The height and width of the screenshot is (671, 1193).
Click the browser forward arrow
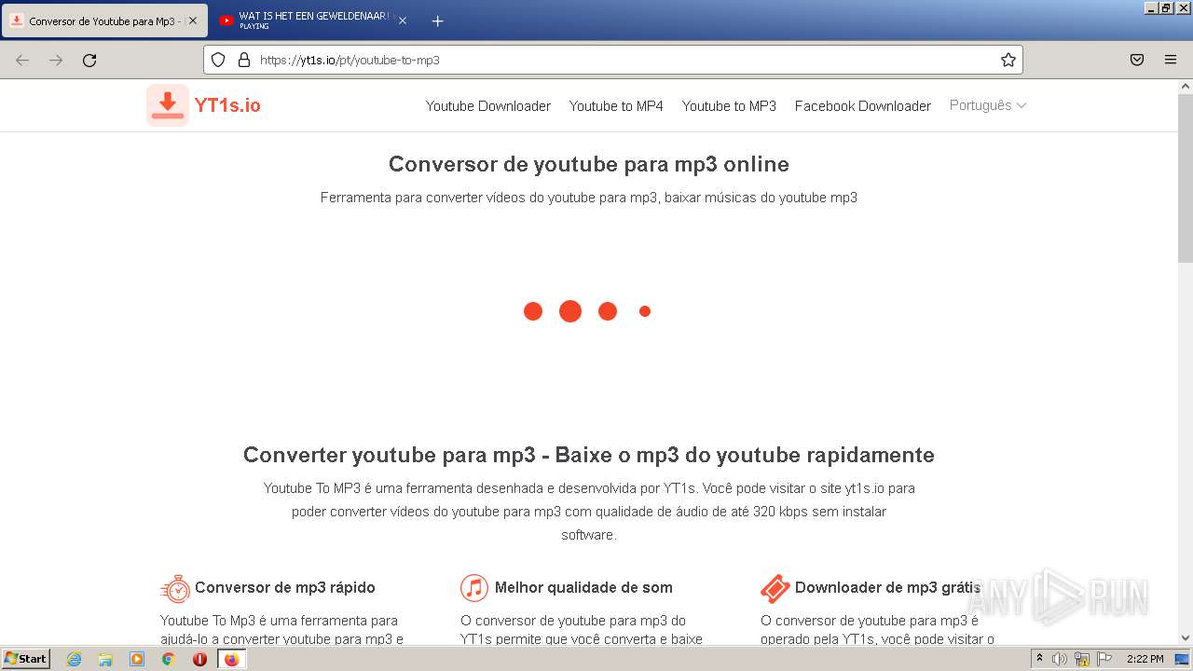56,60
